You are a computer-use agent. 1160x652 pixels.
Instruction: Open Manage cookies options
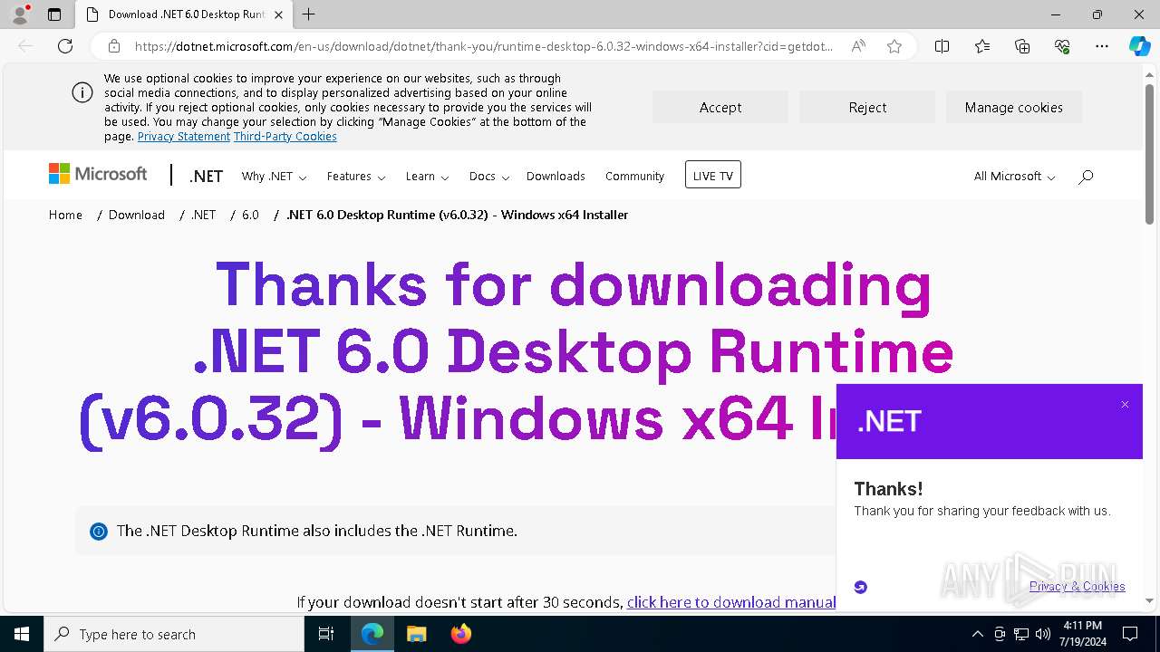pos(1014,107)
